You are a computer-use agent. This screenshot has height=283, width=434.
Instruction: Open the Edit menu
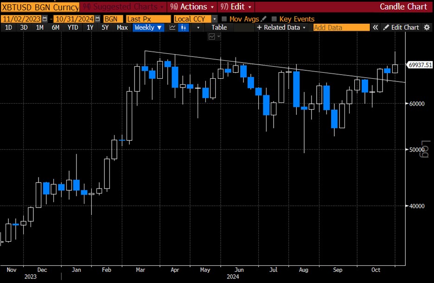(236, 6)
